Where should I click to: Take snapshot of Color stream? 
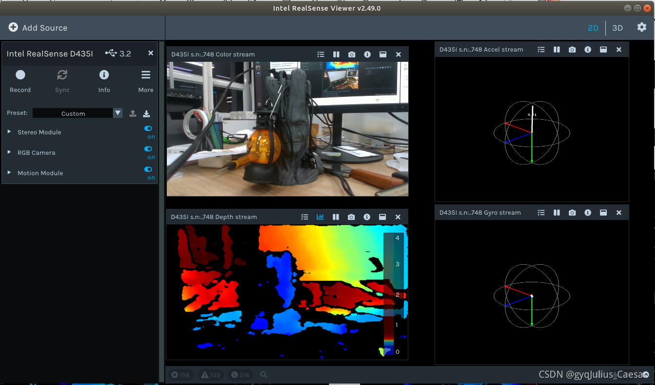coord(352,55)
